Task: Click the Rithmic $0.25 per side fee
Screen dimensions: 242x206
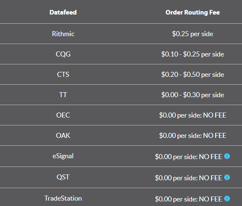Action: pyautogui.click(x=192, y=34)
